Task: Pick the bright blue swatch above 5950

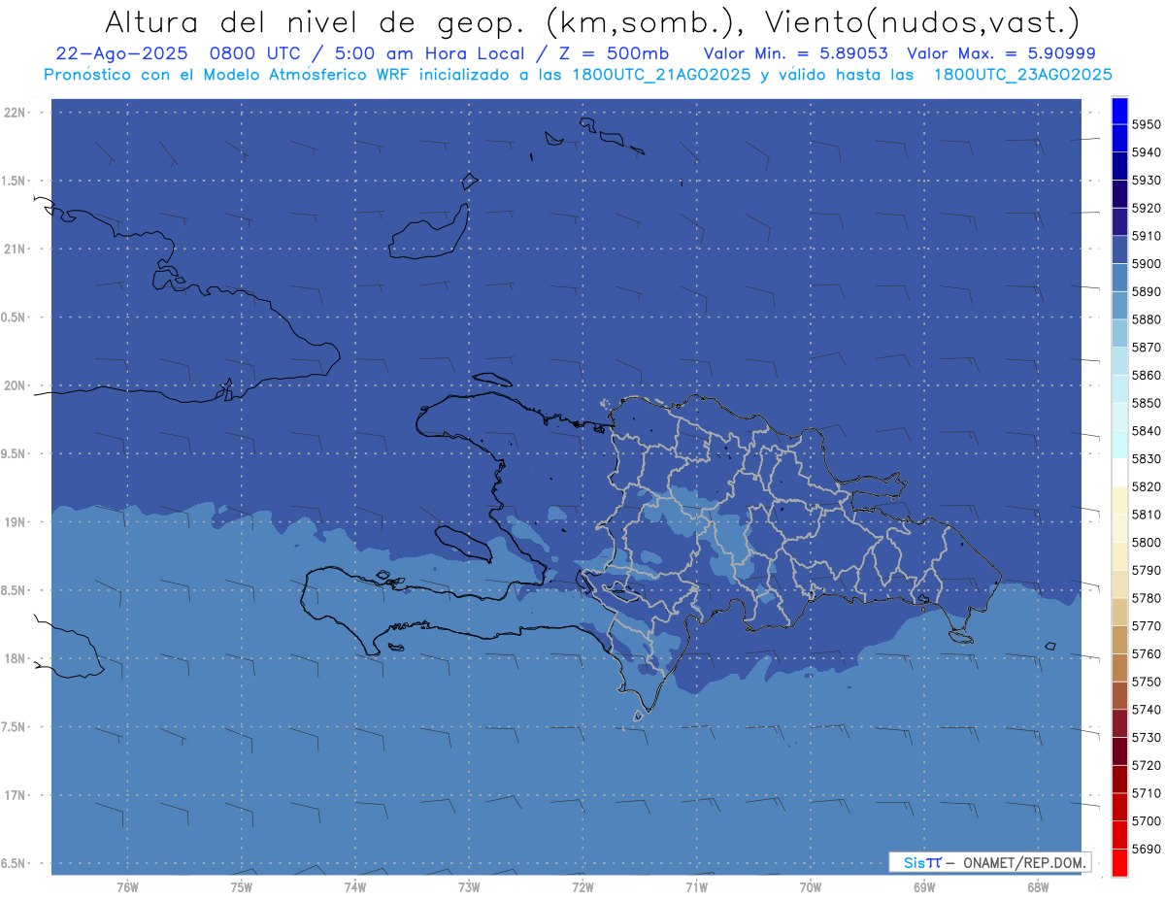Action: click(x=1119, y=111)
